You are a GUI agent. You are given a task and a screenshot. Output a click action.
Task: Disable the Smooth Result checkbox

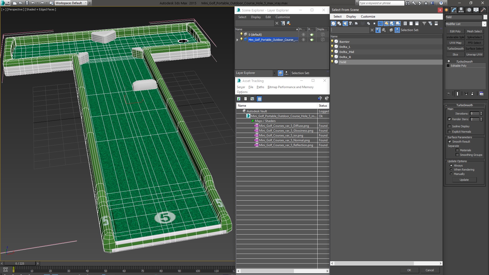pyautogui.click(x=450, y=142)
